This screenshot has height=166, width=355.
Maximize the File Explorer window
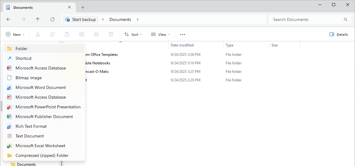coord(333,5)
